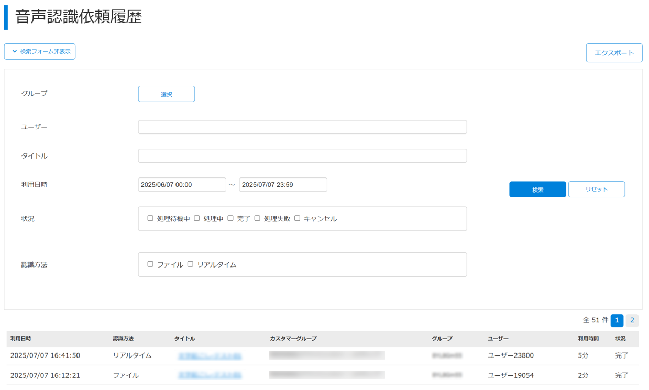649x390 pixels.
Task: Enable the 処理中 status checkbox
Action: coord(197,218)
